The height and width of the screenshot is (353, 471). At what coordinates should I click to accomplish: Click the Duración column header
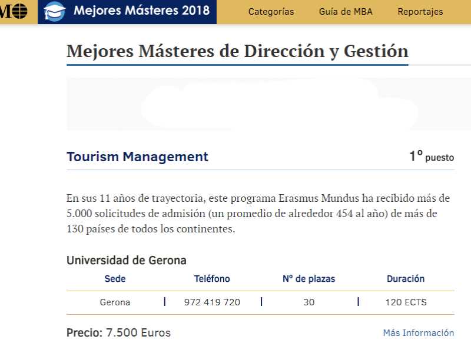click(x=405, y=279)
